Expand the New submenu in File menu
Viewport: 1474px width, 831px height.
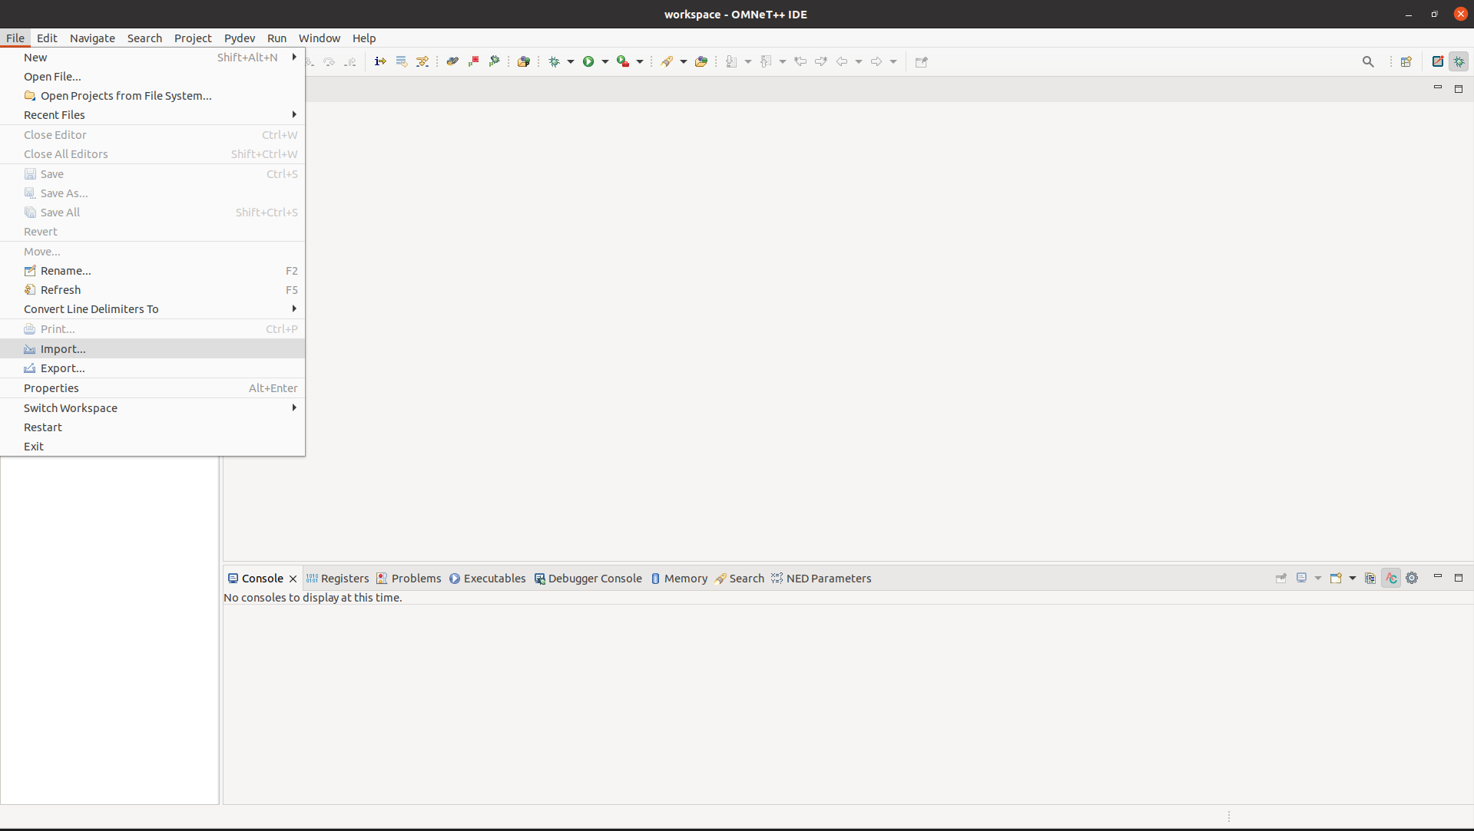coord(153,58)
